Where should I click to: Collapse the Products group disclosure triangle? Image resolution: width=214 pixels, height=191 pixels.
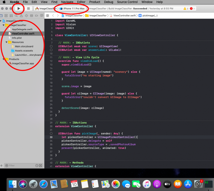pyautogui.click(x=4, y=59)
